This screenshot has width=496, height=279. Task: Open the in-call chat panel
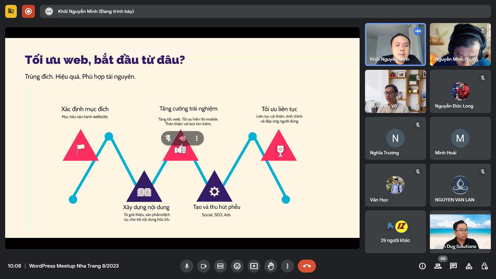pyautogui.click(x=453, y=266)
